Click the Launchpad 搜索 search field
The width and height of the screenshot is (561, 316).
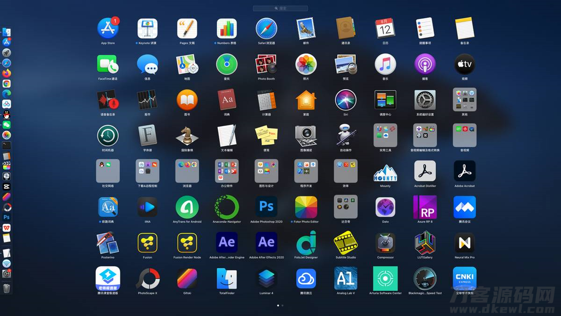(x=280, y=8)
